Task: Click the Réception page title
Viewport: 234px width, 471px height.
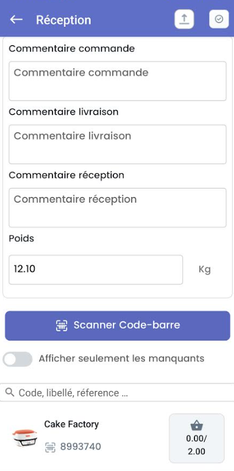Action: tap(63, 20)
